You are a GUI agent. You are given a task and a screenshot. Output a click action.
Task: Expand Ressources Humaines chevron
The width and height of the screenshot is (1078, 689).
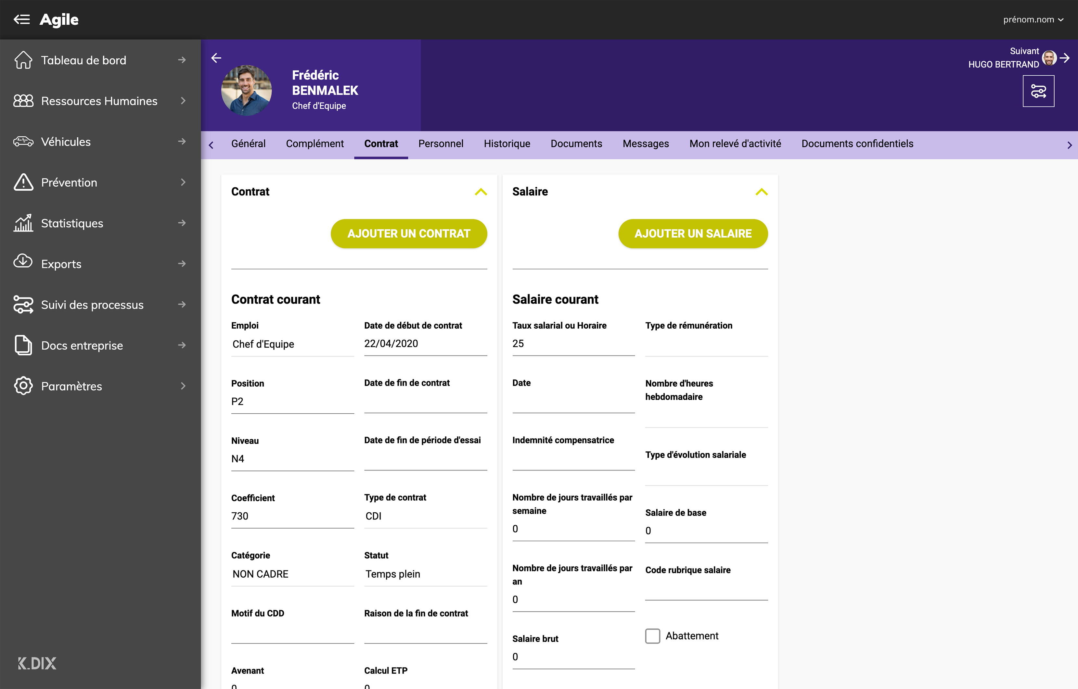pos(183,101)
